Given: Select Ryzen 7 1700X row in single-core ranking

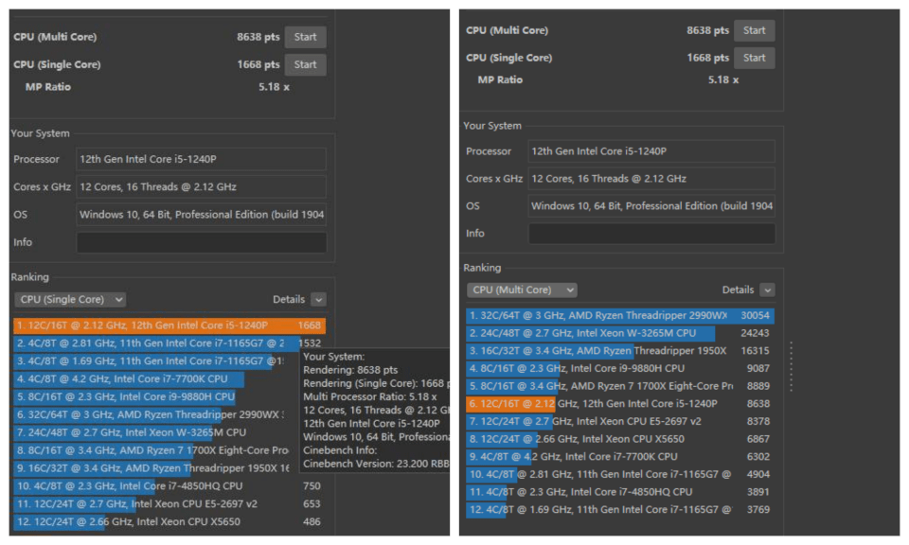Looking at the screenshot, I should click(156, 450).
